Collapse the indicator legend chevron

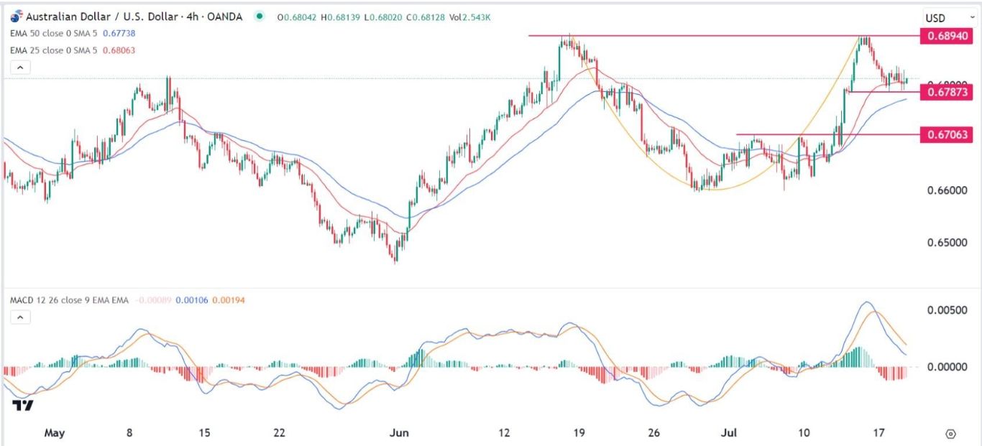20,68
